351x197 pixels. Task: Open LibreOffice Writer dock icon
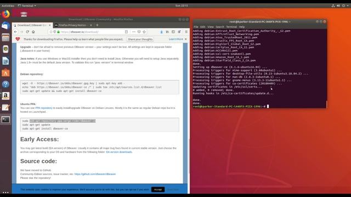(x=5, y=61)
